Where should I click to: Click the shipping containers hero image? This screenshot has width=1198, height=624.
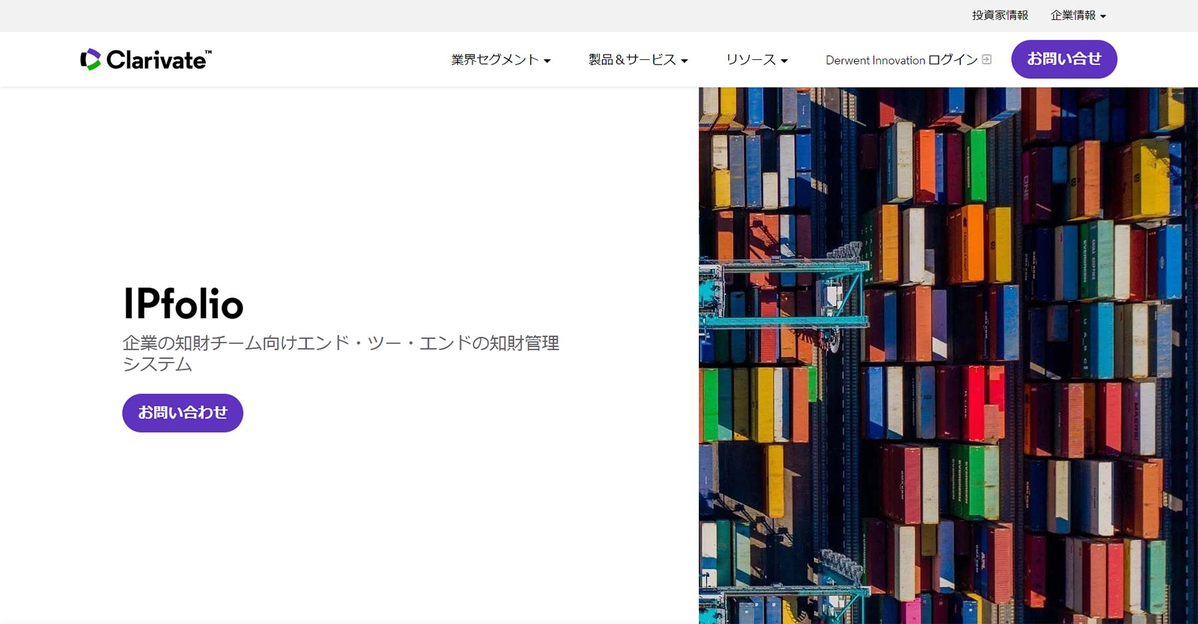pyautogui.click(x=948, y=355)
